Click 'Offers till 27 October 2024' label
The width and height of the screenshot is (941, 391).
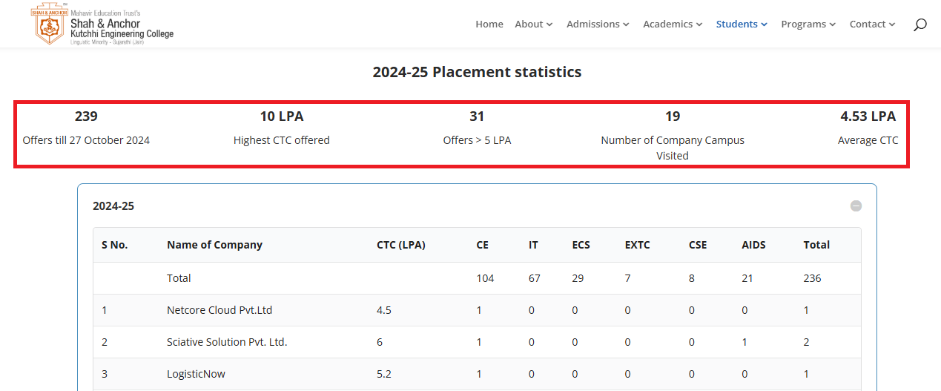pos(86,140)
